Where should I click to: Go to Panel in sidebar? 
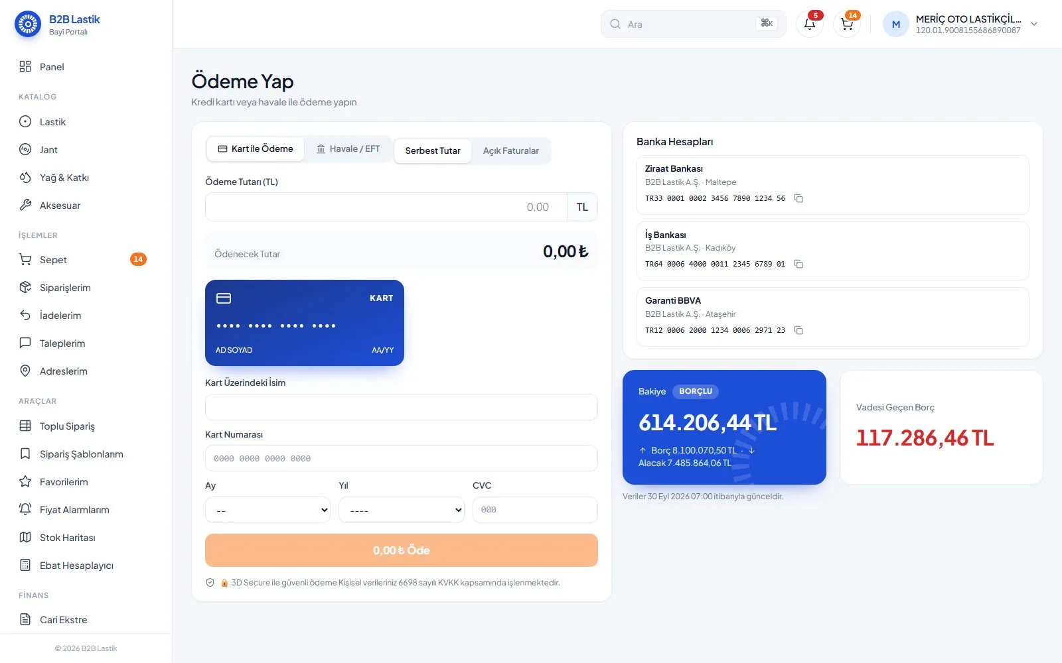86,66
